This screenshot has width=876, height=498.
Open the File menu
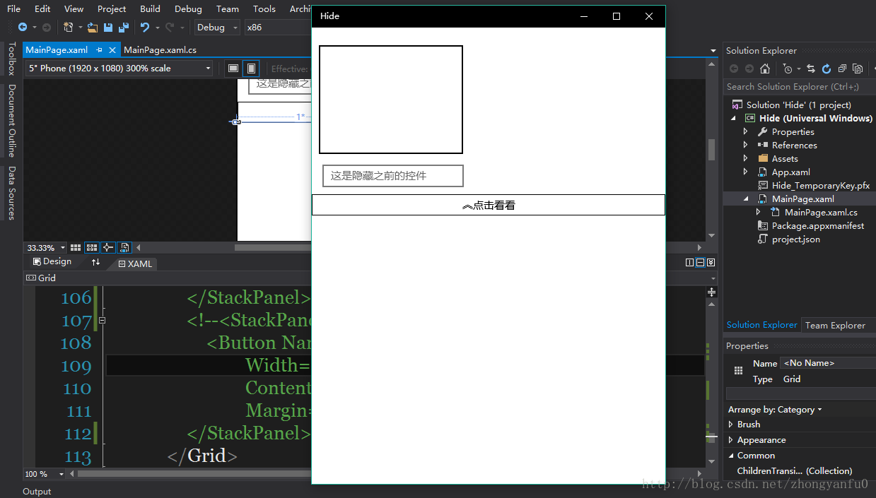point(13,9)
